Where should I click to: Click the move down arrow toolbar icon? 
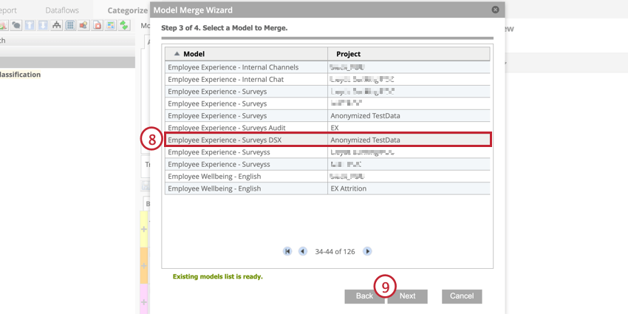coord(44,24)
